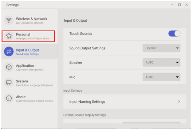Open the Sound Output Settings dropdown
192x130 pixels.
162,48
